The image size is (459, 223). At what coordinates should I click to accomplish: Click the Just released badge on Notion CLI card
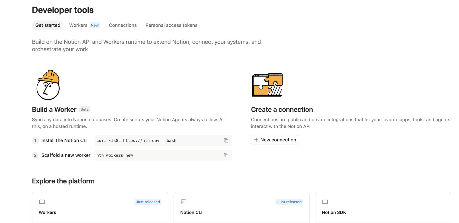289,202
